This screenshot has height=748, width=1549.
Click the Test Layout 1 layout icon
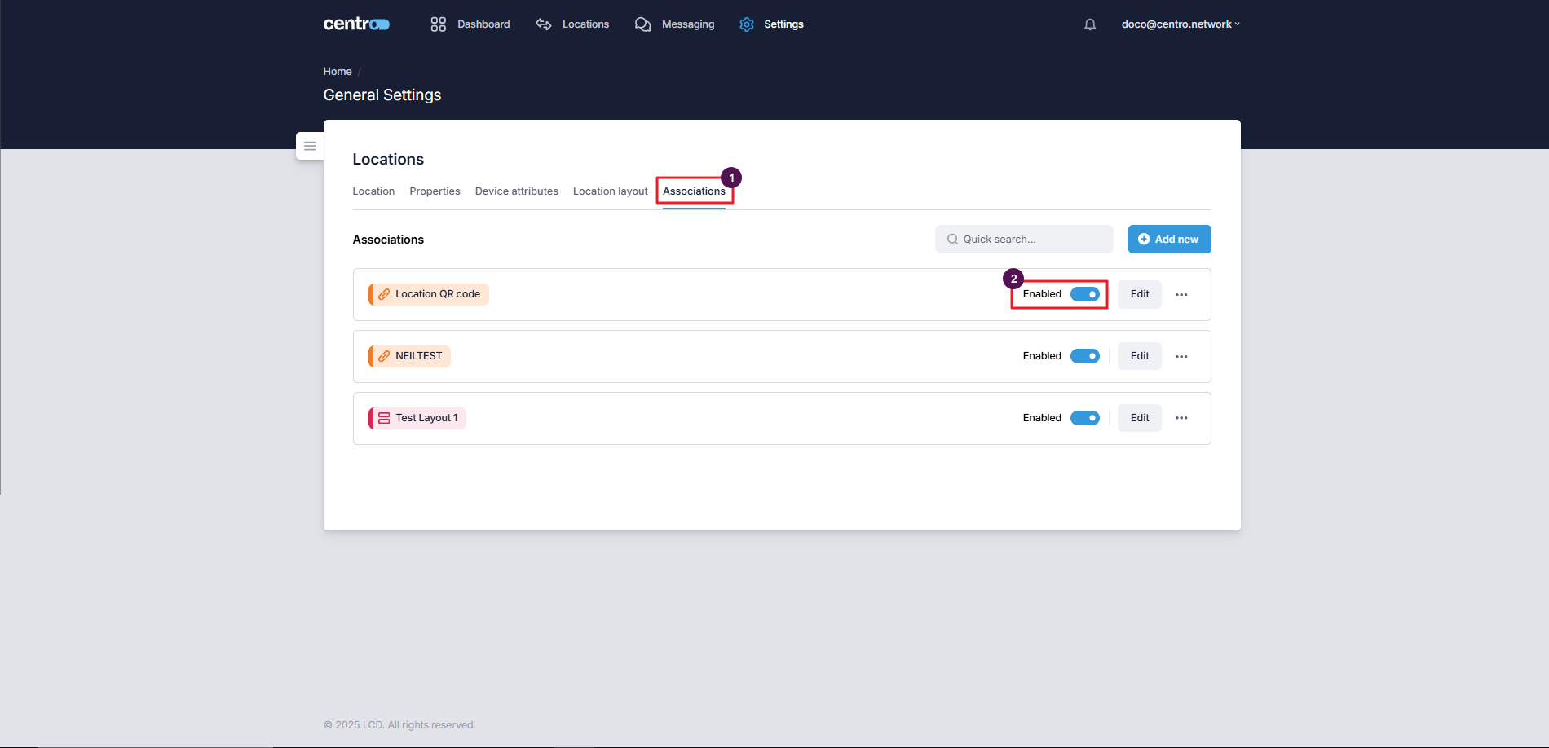384,418
